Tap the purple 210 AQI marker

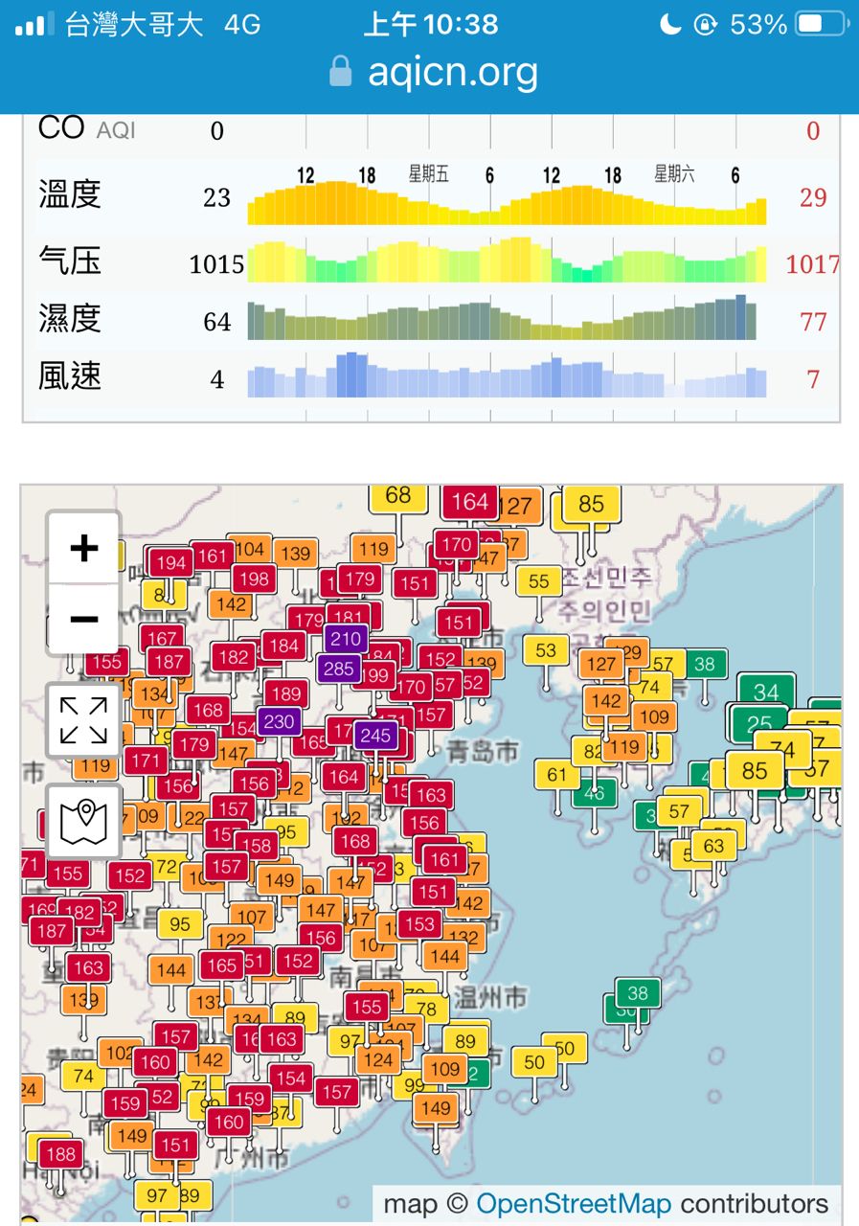346,639
